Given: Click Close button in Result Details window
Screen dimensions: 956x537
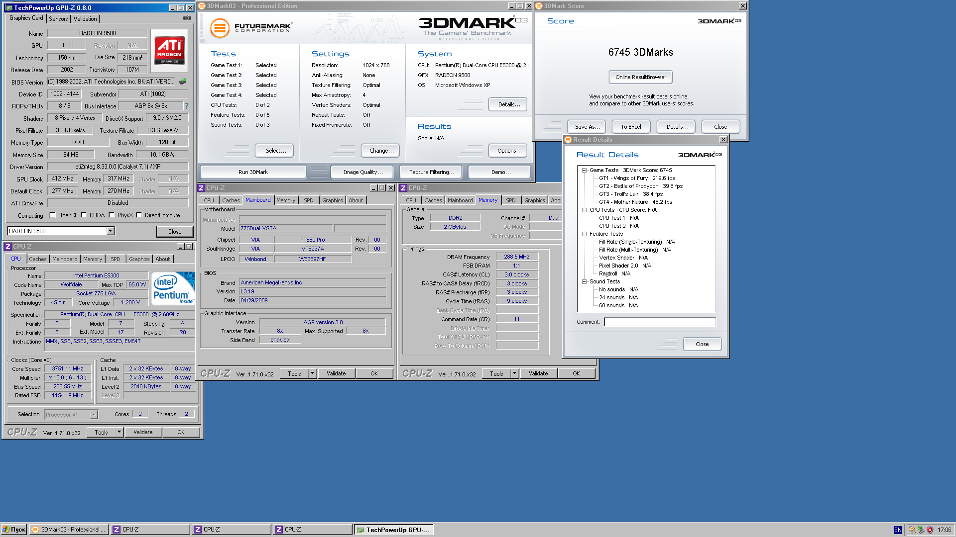Looking at the screenshot, I should [702, 344].
